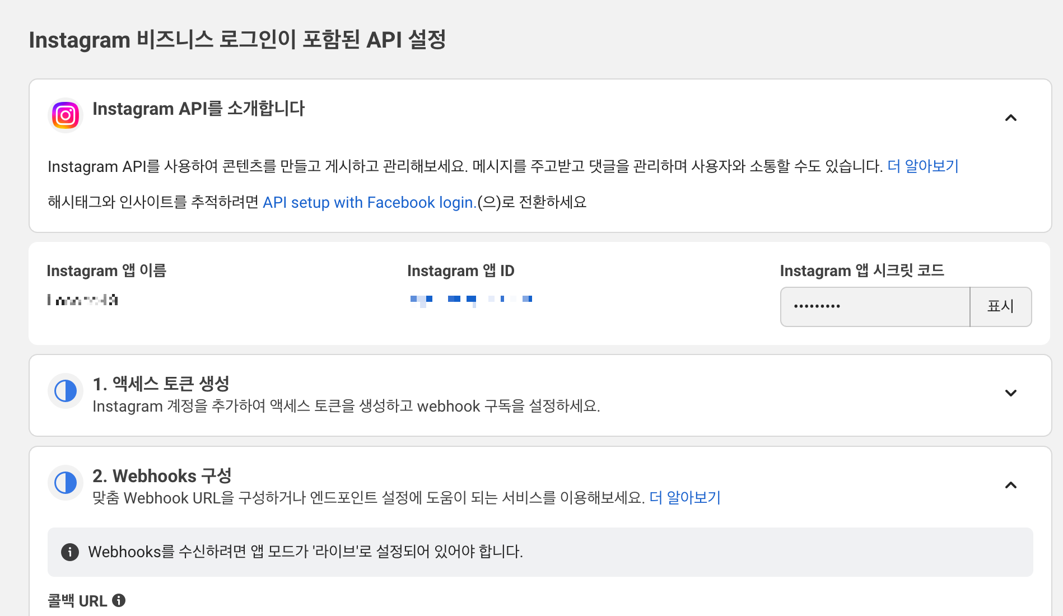This screenshot has width=1063, height=616.
Task: Click the 표시 button to reveal secret
Action: pos(1001,306)
